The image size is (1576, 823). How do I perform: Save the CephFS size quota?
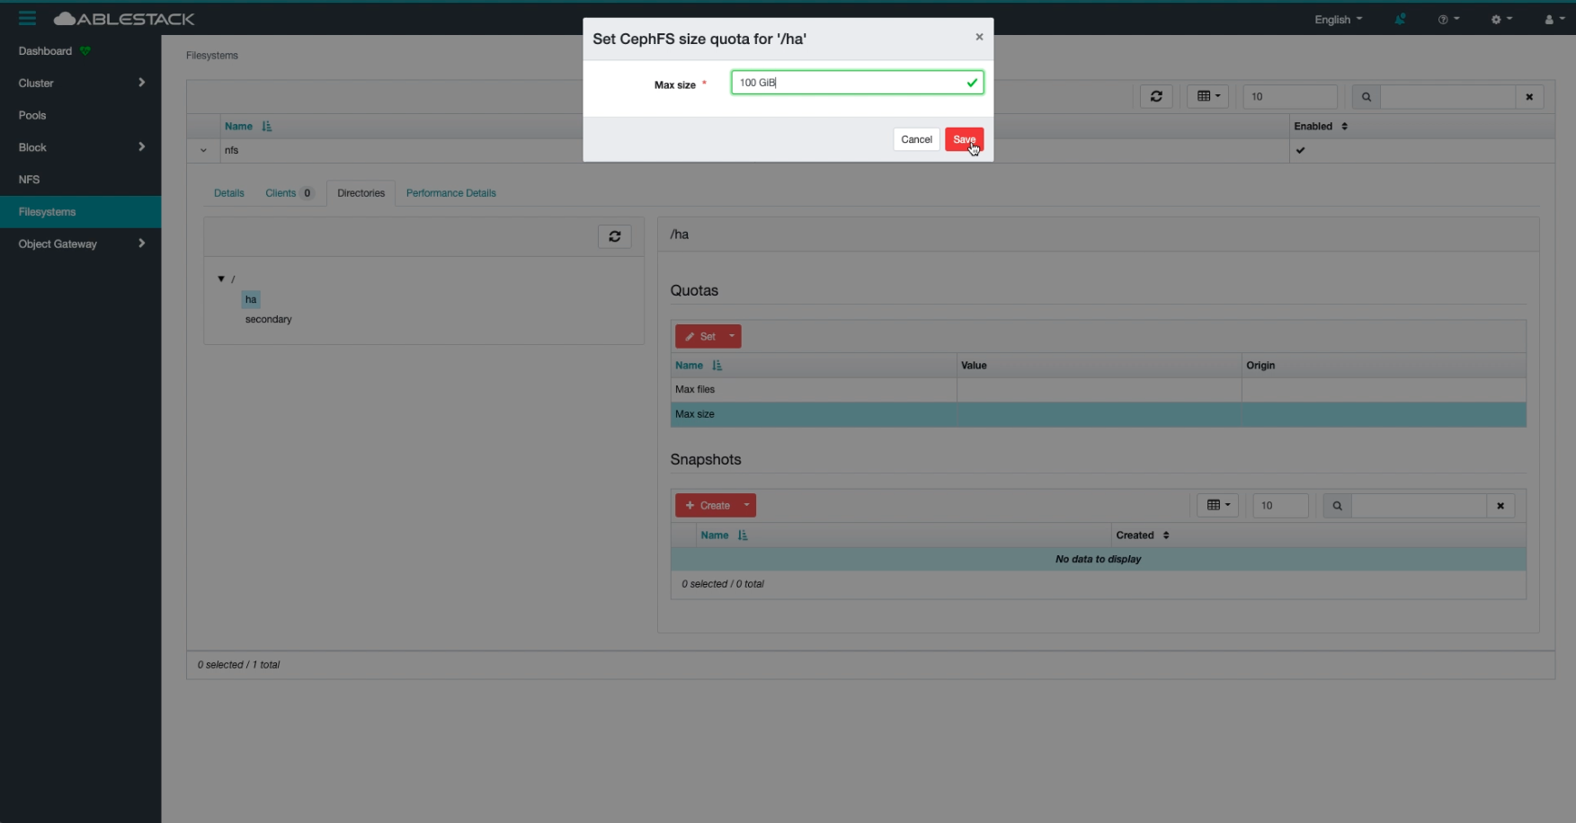click(x=964, y=139)
